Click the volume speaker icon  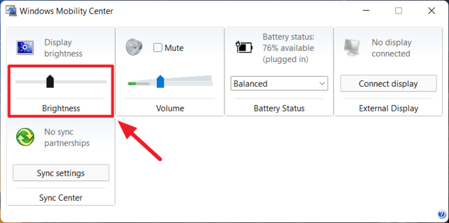pos(134,47)
